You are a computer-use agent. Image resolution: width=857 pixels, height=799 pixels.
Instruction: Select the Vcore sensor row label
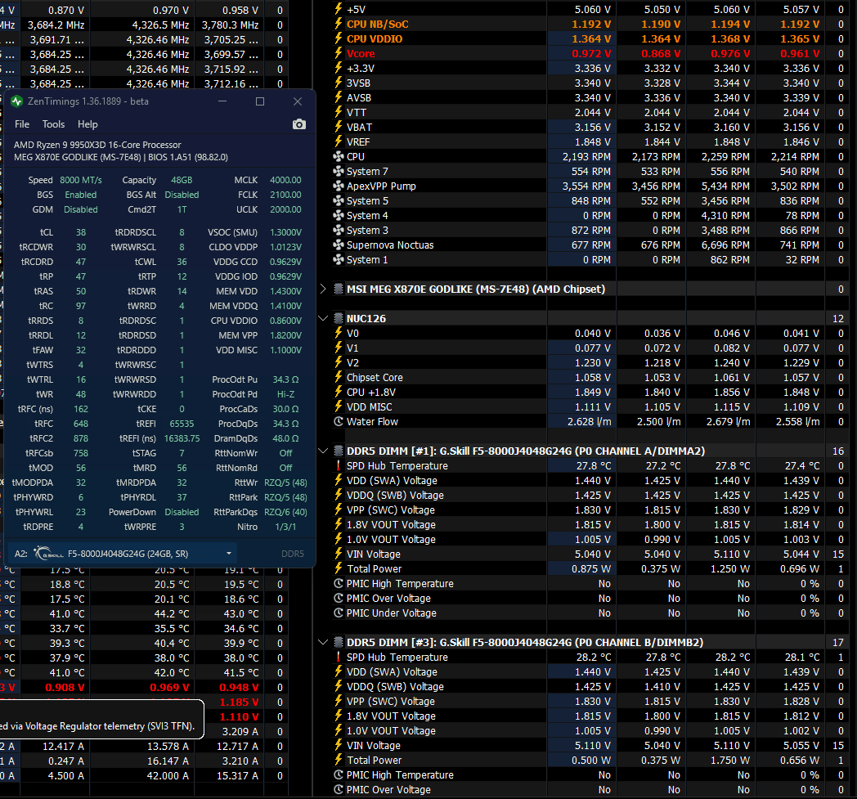pyautogui.click(x=361, y=53)
